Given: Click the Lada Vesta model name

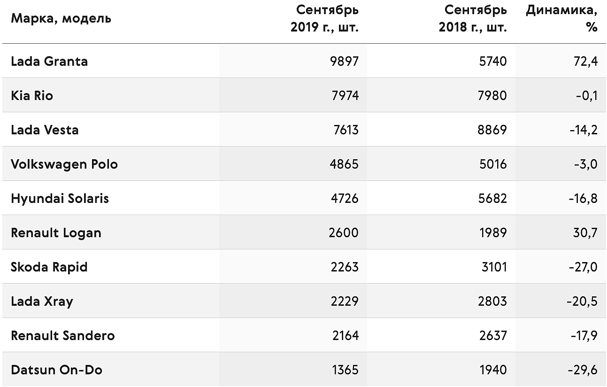Looking at the screenshot, I should [45, 130].
